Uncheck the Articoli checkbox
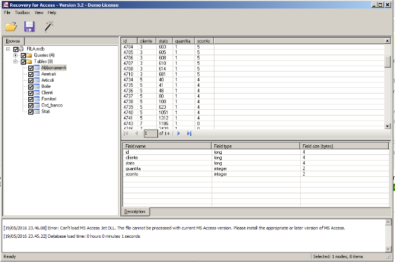This screenshot has height=262, width=395. coord(30,81)
